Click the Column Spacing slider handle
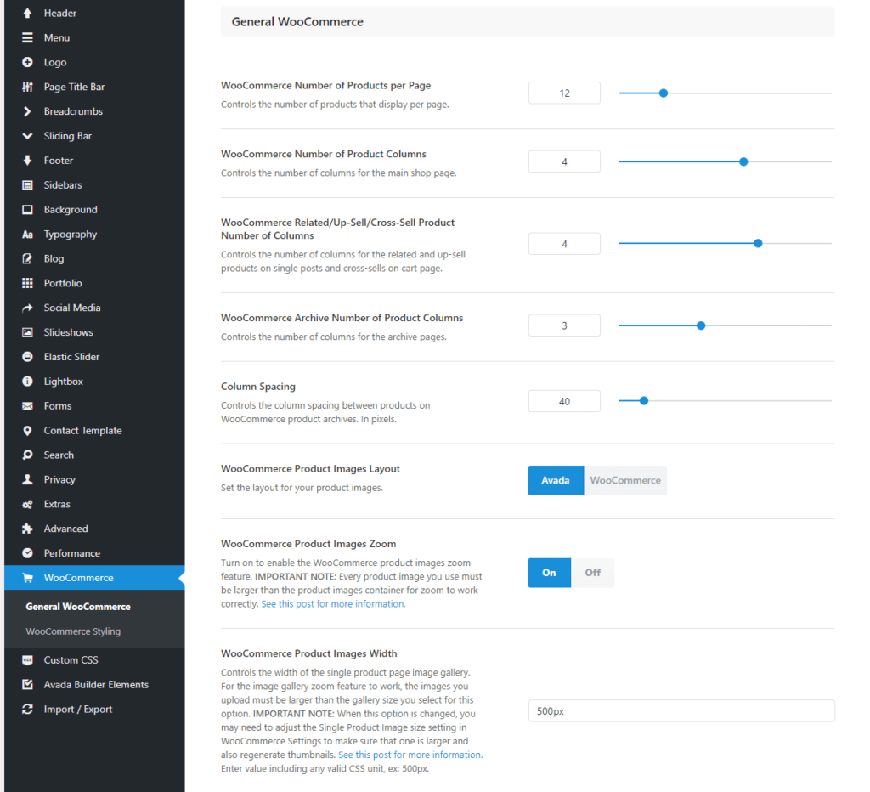The width and height of the screenshot is (870, 792). [643, 400]
